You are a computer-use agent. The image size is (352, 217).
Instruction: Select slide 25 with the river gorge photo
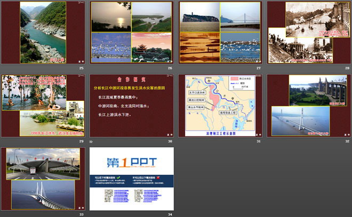[x=43, y=33]
